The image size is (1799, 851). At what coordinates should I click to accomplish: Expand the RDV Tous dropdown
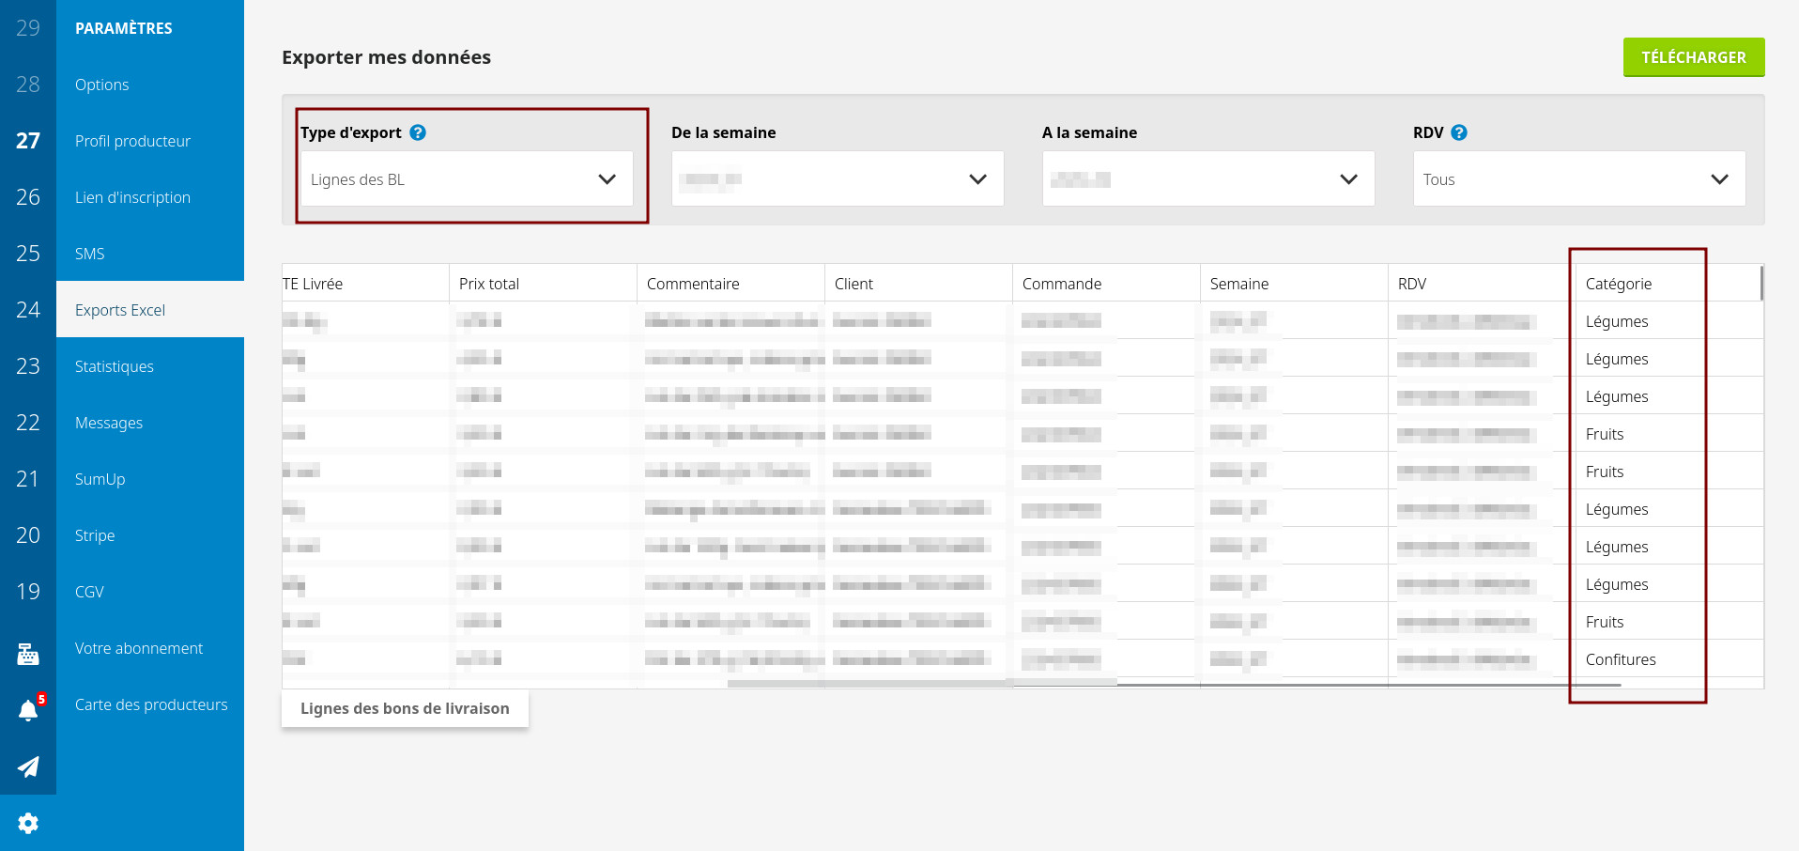[1578, 178]
